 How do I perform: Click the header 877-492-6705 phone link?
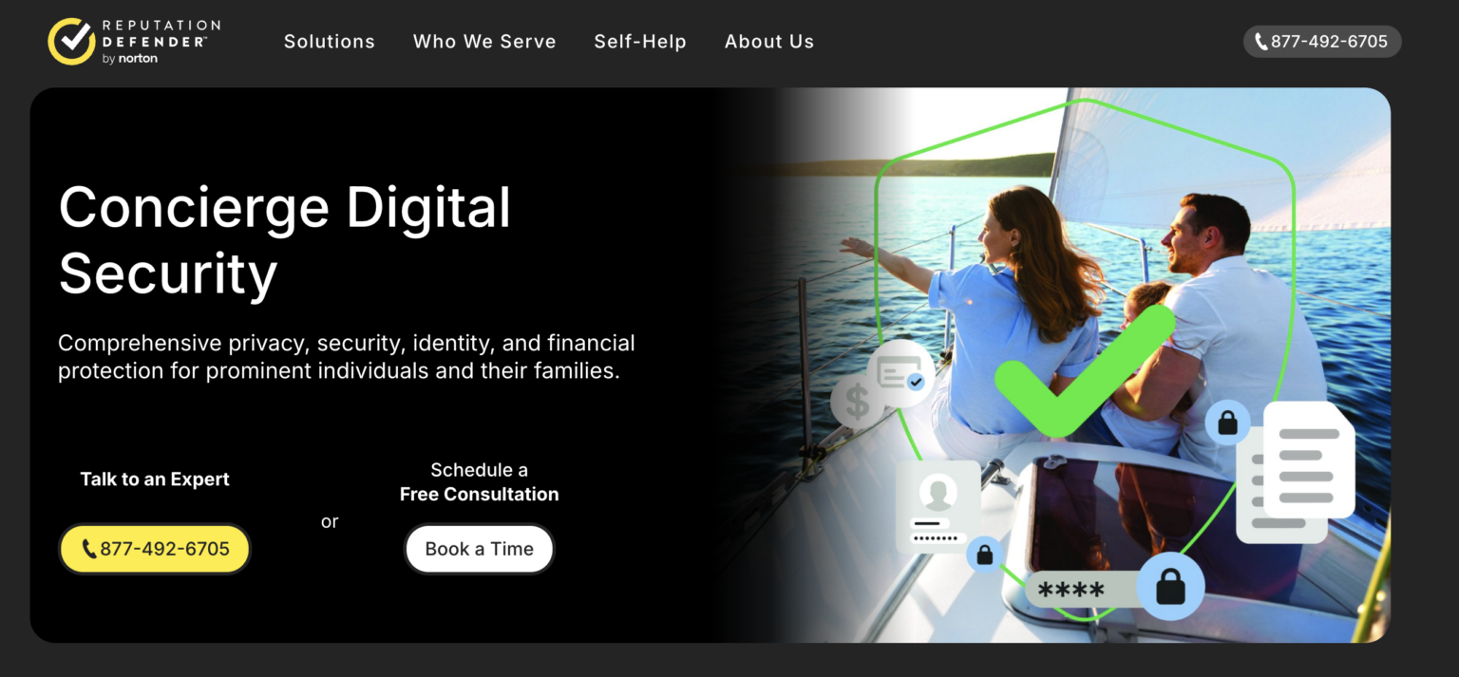pyautogui.click(x=1322, y=42)
